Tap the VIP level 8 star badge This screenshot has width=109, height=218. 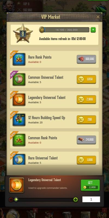(x=23, y=33)
